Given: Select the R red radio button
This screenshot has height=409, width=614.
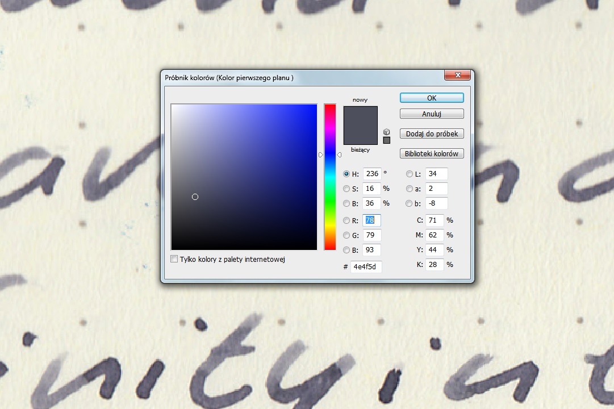Looking at the screenshot, I should (346, 220).
